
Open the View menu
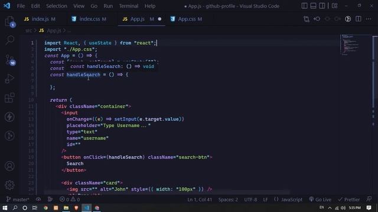(x=79, y=6)
